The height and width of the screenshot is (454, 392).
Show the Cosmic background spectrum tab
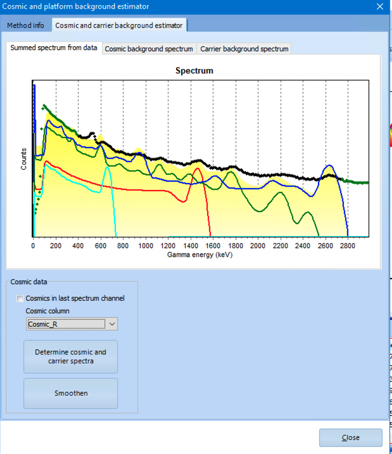149,49
